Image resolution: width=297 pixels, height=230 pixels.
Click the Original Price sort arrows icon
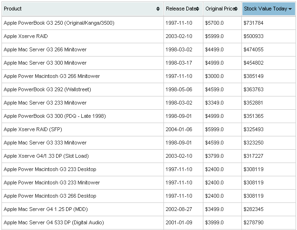[236, 9]
